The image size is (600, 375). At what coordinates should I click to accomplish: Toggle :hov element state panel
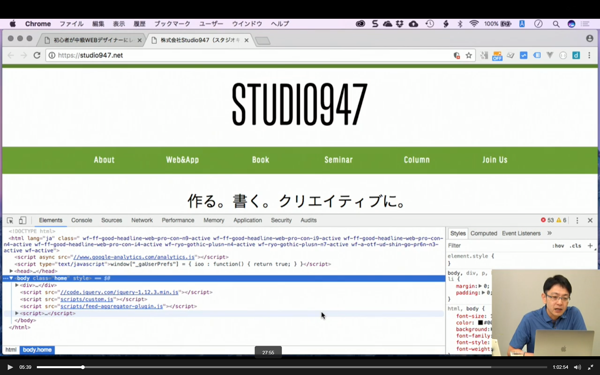click(558, 246)
